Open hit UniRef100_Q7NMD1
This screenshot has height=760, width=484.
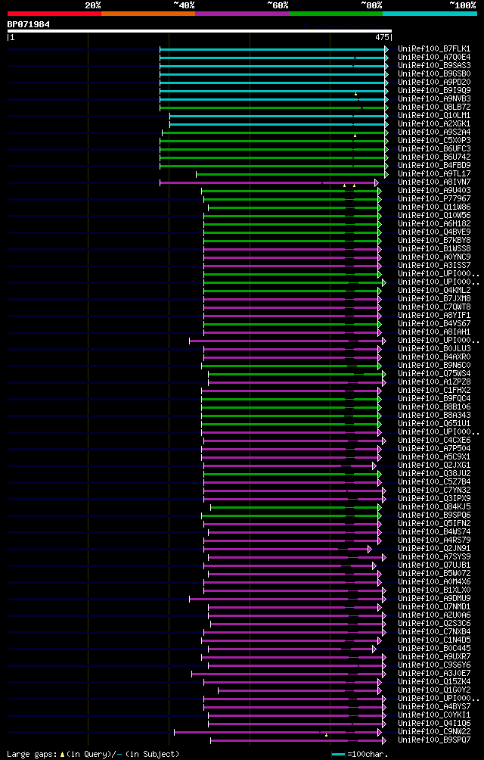tap(433, 607)
